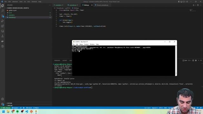Image resolution: width=203 pixels, height=114 pixels.
Task: Open Tera Term taskbar icon
Action: pyautogui.click(x=36, y=111)
